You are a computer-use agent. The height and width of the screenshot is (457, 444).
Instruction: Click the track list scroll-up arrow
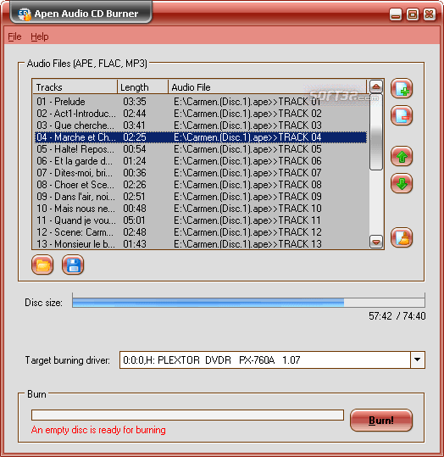tap(376, 86)
